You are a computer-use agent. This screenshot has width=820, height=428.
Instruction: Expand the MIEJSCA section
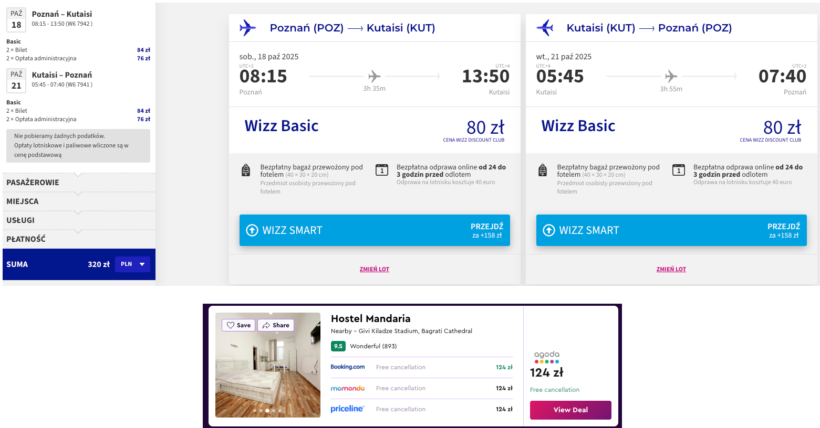point(79,201)
